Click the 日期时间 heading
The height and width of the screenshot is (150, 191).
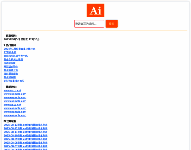click(x=11, y=36)
